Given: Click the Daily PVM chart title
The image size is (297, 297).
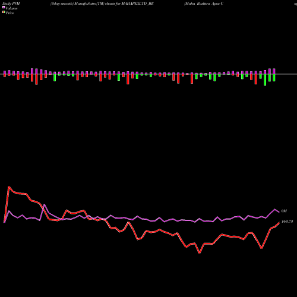Looking at the screenshot, I should [x=11, y=4].
